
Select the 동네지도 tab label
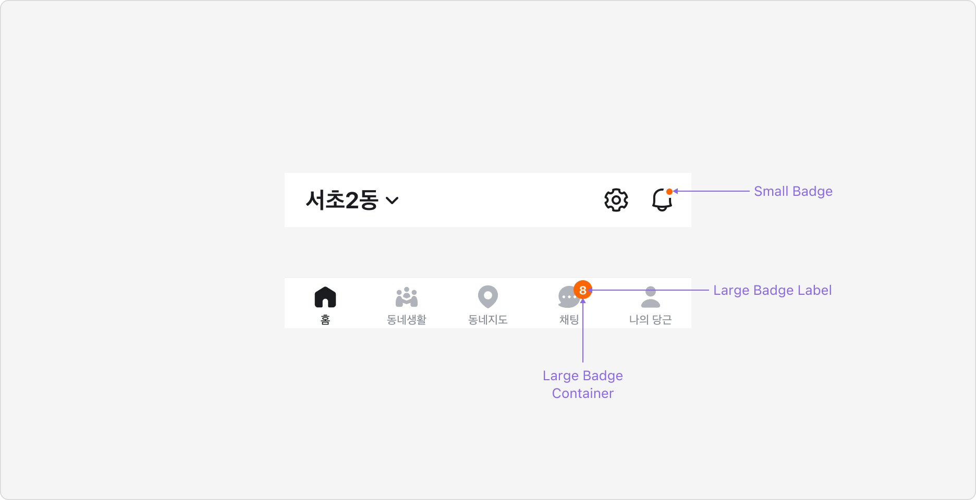[x=488, y=319]
